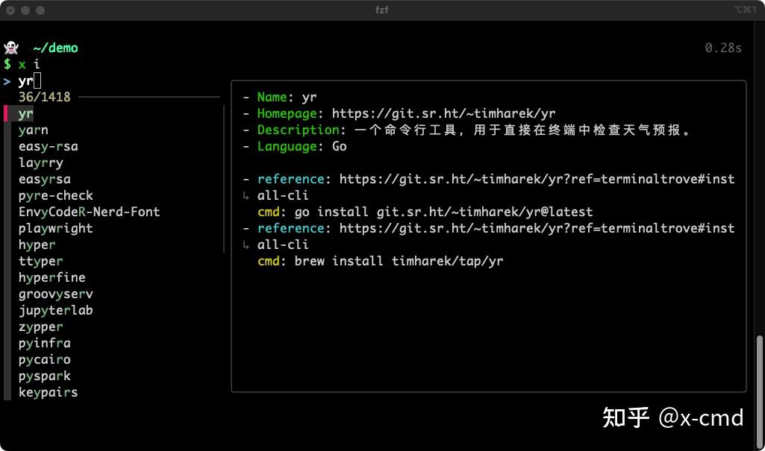
Task: Click the pink selection marker beside yr
Action: 7,113
